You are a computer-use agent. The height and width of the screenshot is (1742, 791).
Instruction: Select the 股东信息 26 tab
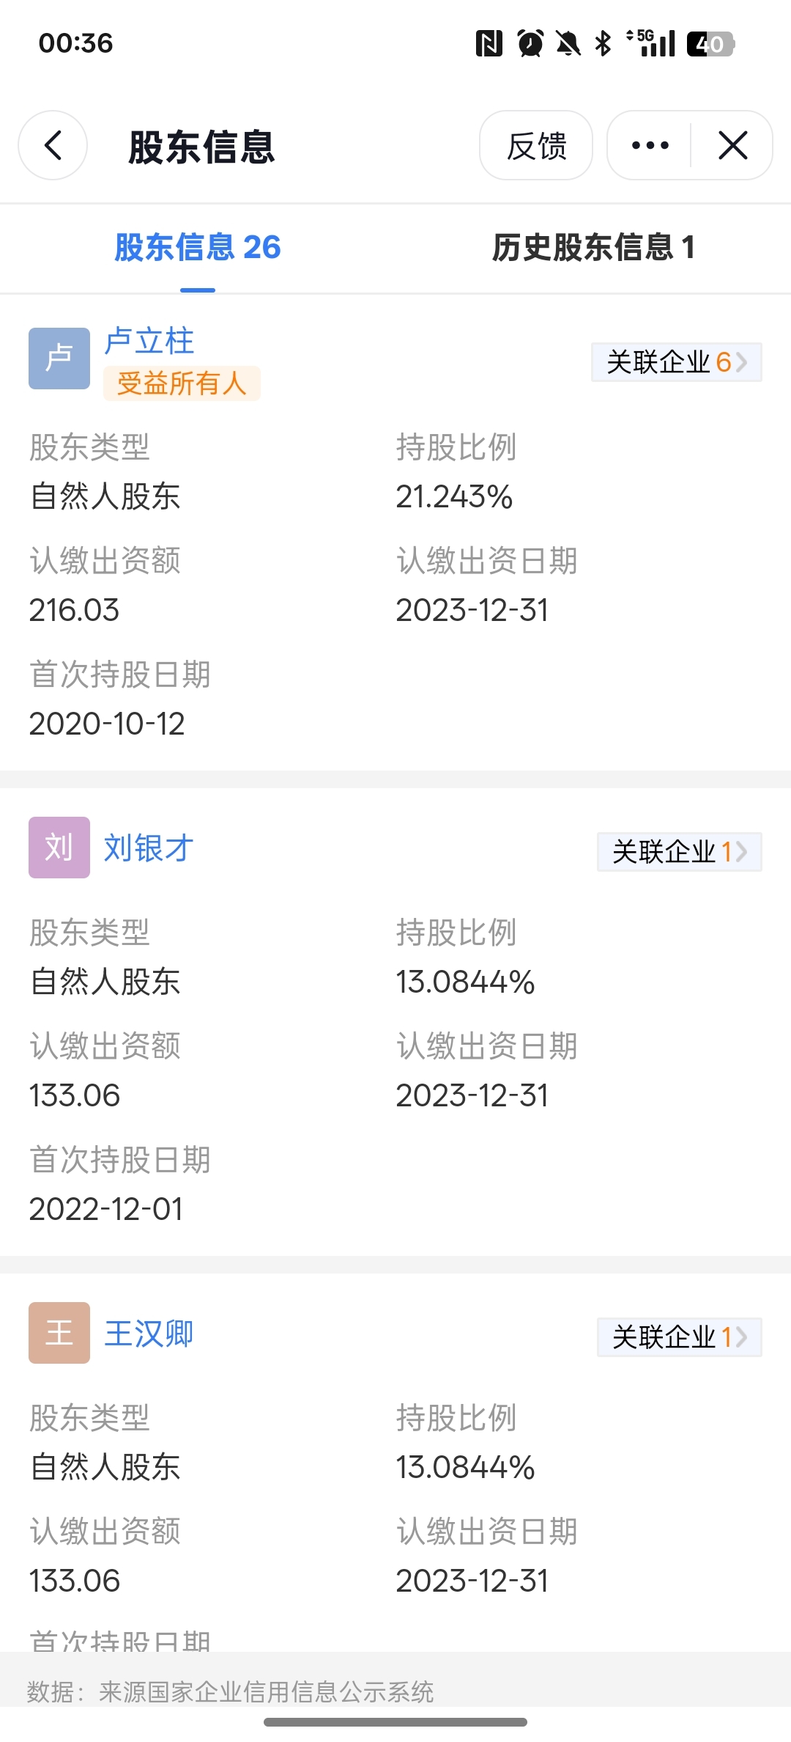tap(198, 248)
